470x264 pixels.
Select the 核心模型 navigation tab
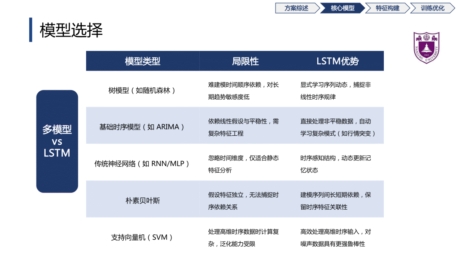coord(342,8)
